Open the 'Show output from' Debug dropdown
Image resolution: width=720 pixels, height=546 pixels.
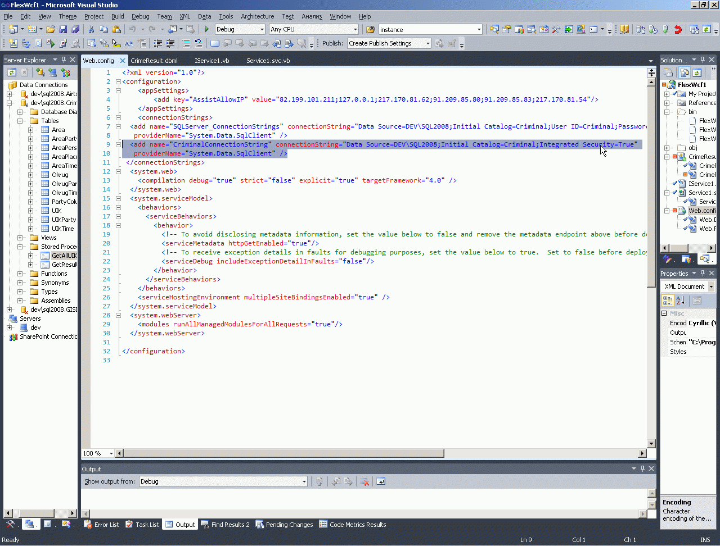pos(304,481)
